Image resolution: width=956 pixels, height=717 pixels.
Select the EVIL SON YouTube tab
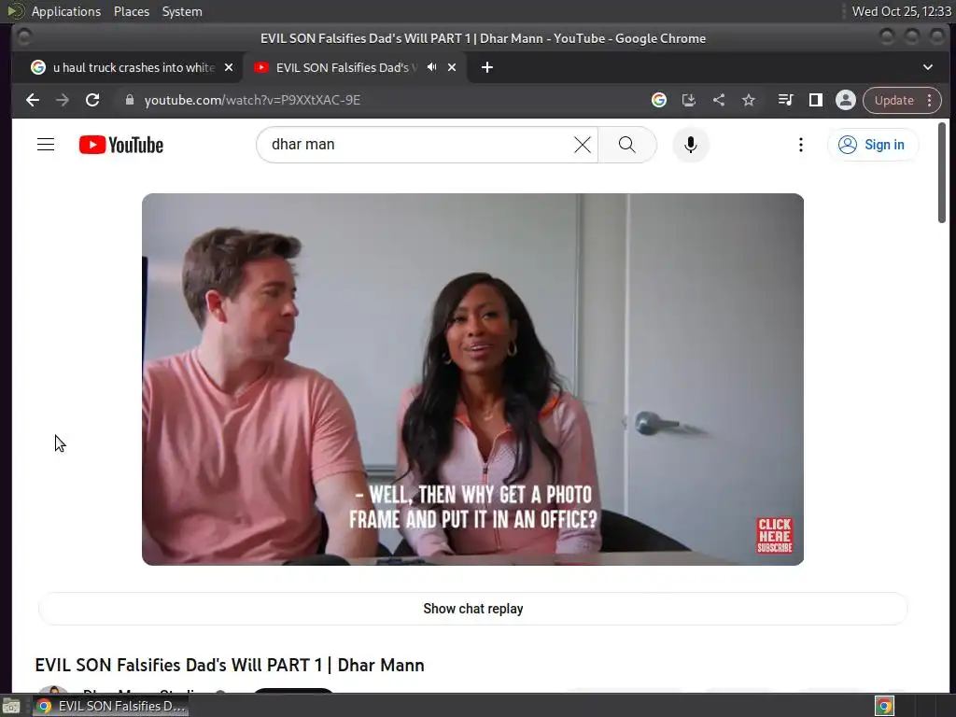tap(346, 67)
